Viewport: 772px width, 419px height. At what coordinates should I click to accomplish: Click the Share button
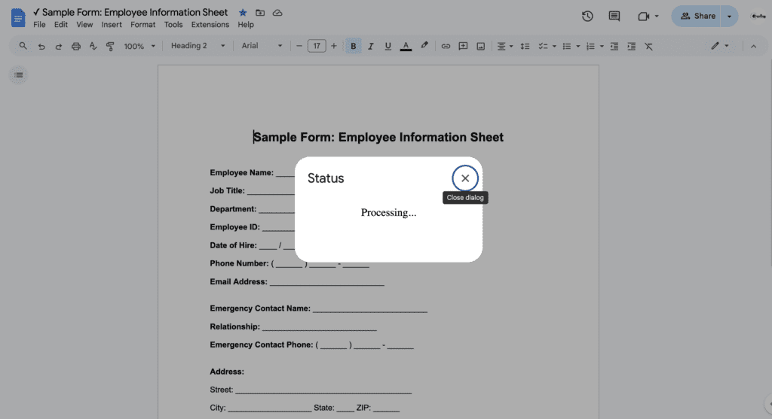[697, 17]
